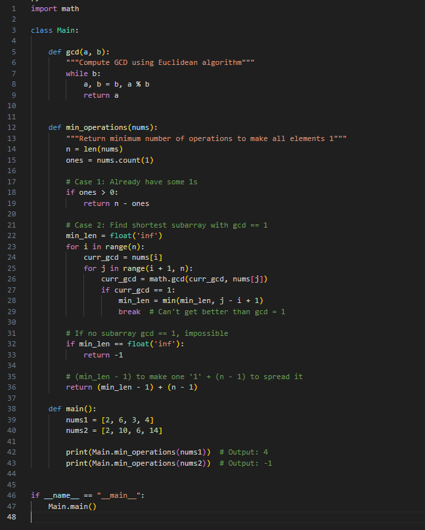Viewport: 425px width, 530px height.
Task: Click the 'if ones > 0:' condition
Action: (92, 192)
